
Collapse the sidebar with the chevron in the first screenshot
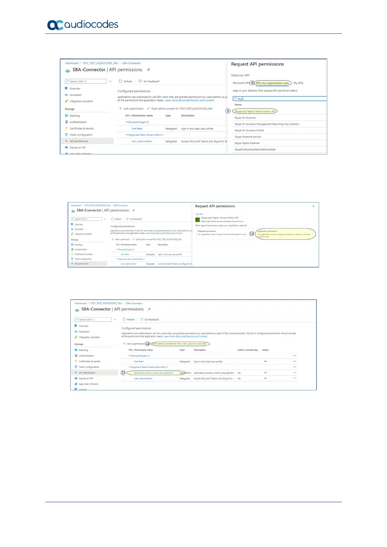tap(110, 81)
